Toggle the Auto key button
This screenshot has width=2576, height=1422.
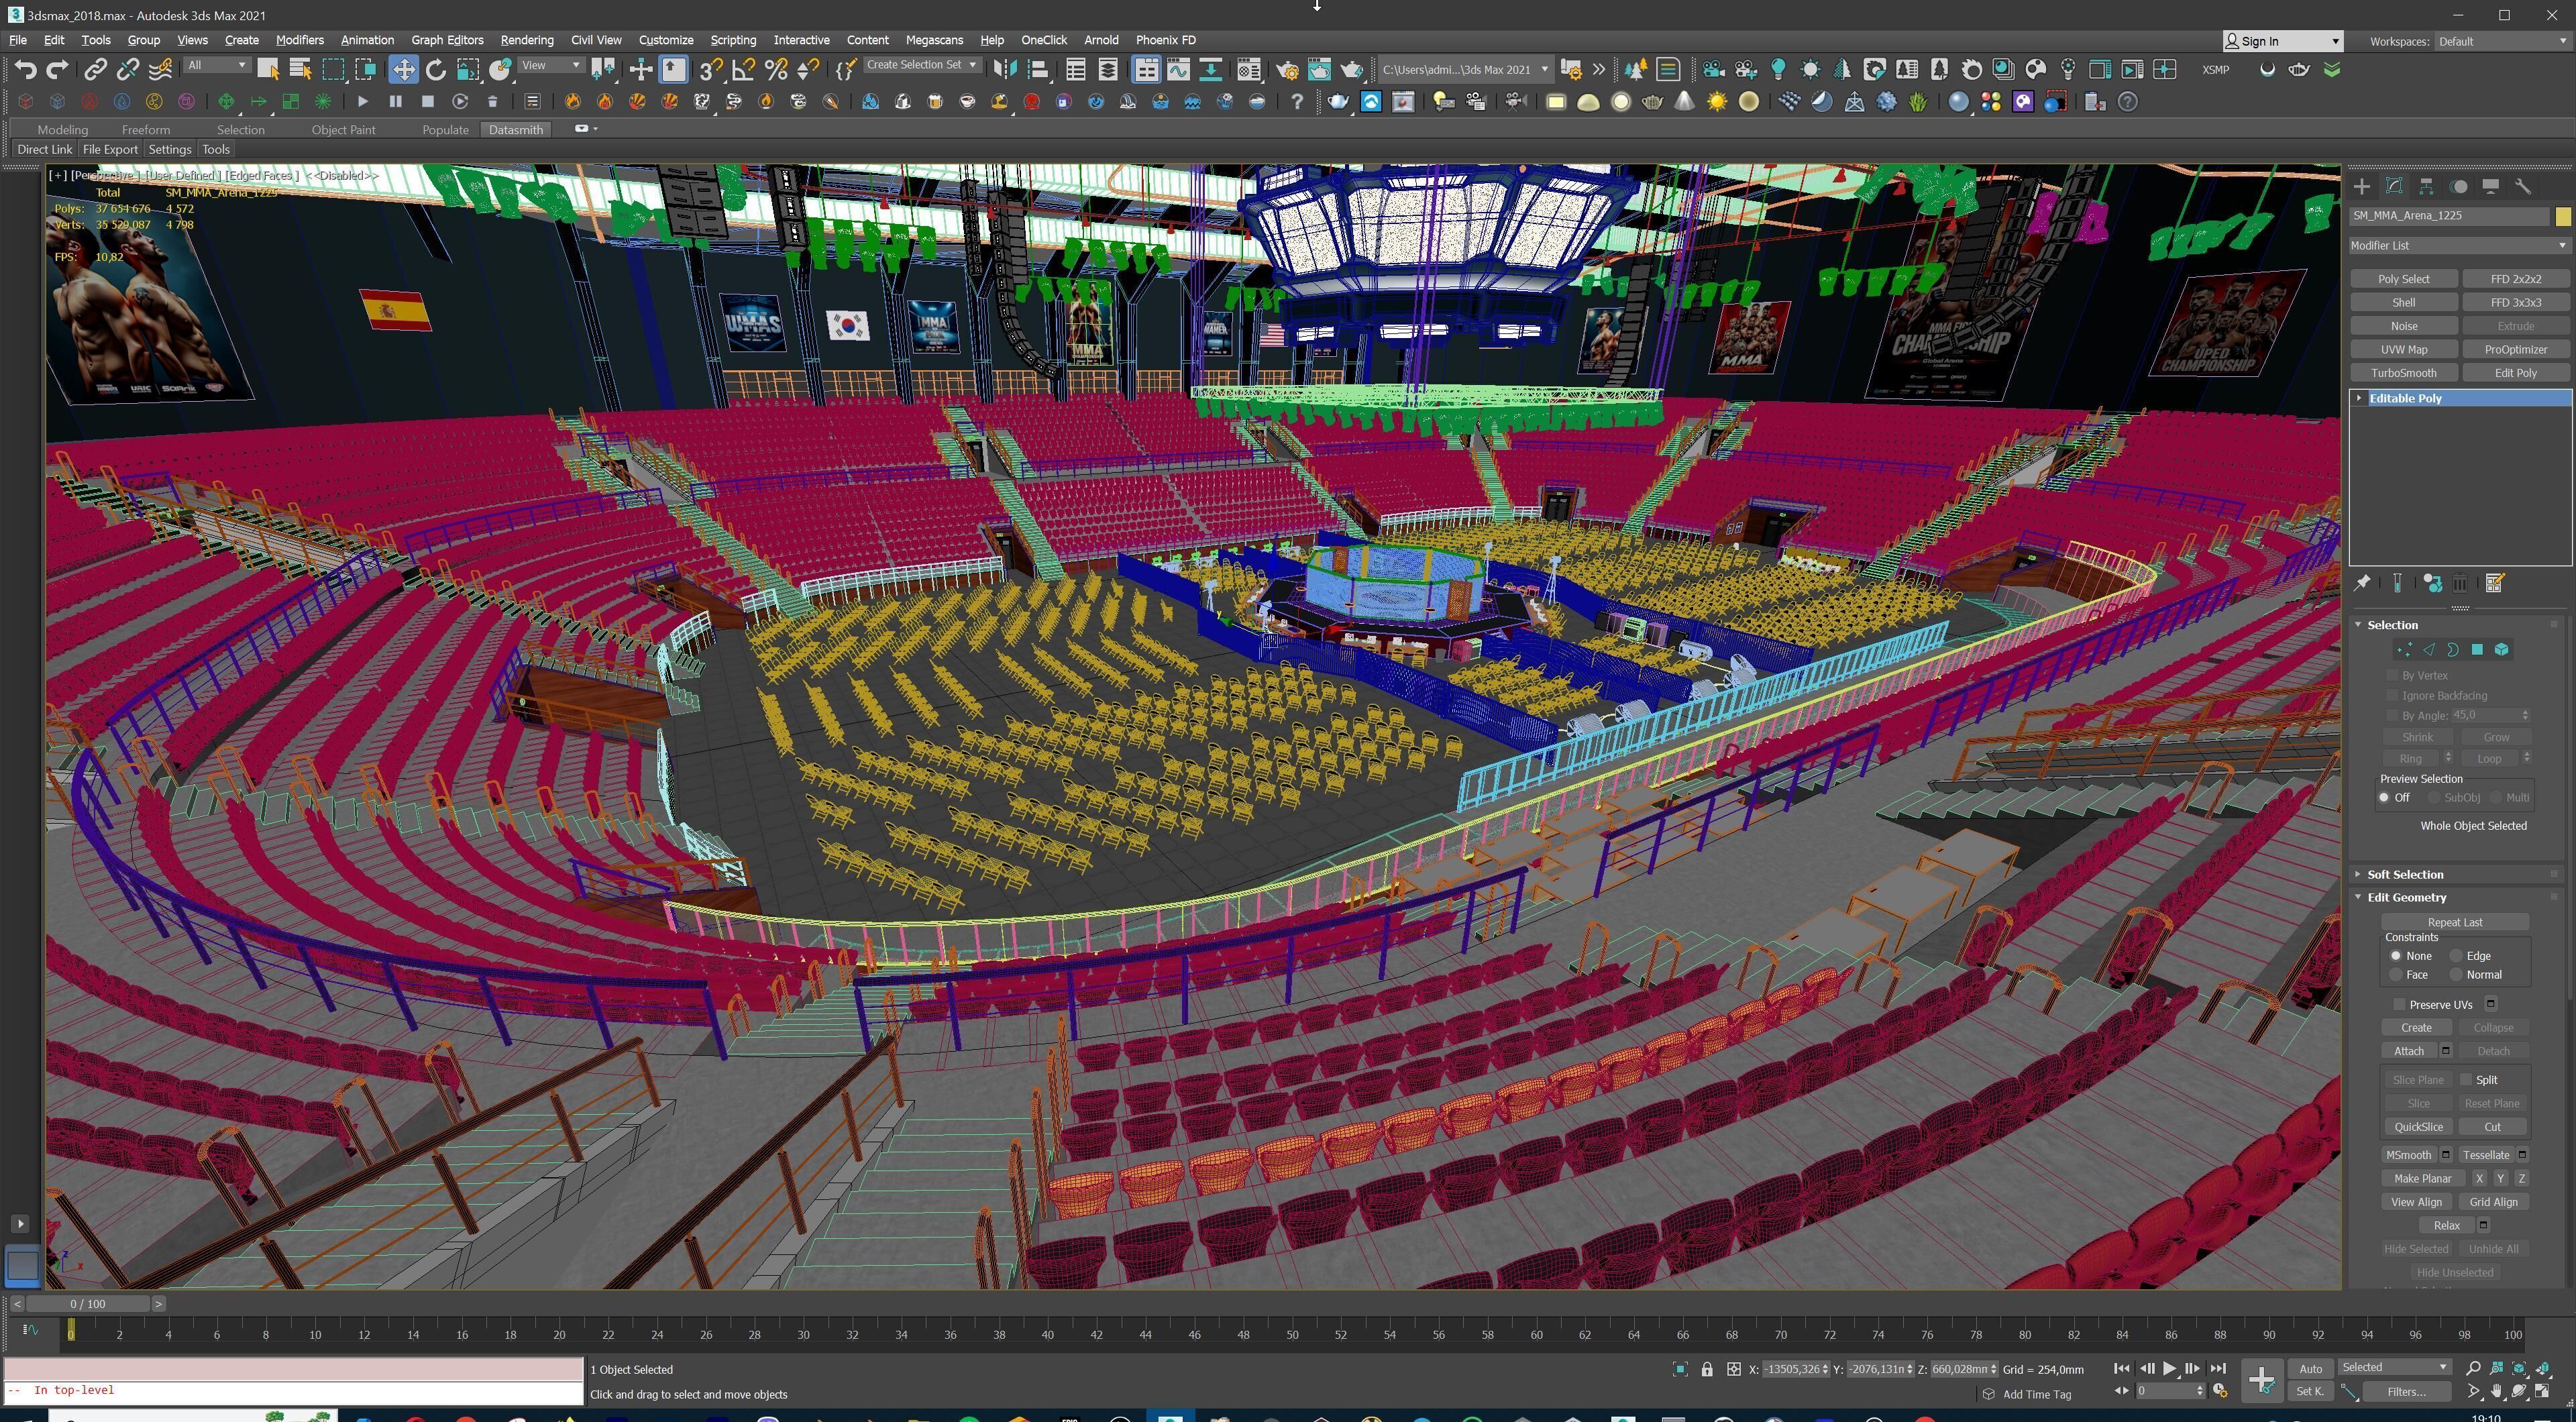[x=2310, y=1368]
